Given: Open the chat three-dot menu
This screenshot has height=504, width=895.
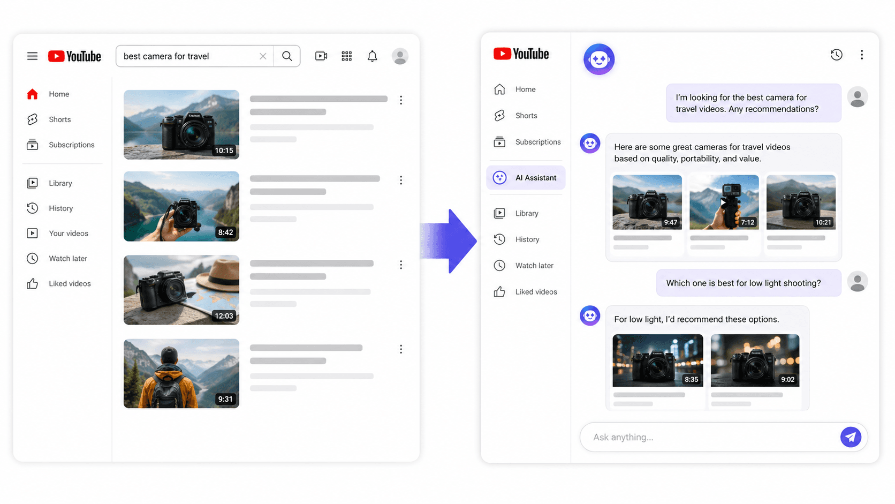Looking at the screenshot, I should pyautogui.click(x=862, y=54).
